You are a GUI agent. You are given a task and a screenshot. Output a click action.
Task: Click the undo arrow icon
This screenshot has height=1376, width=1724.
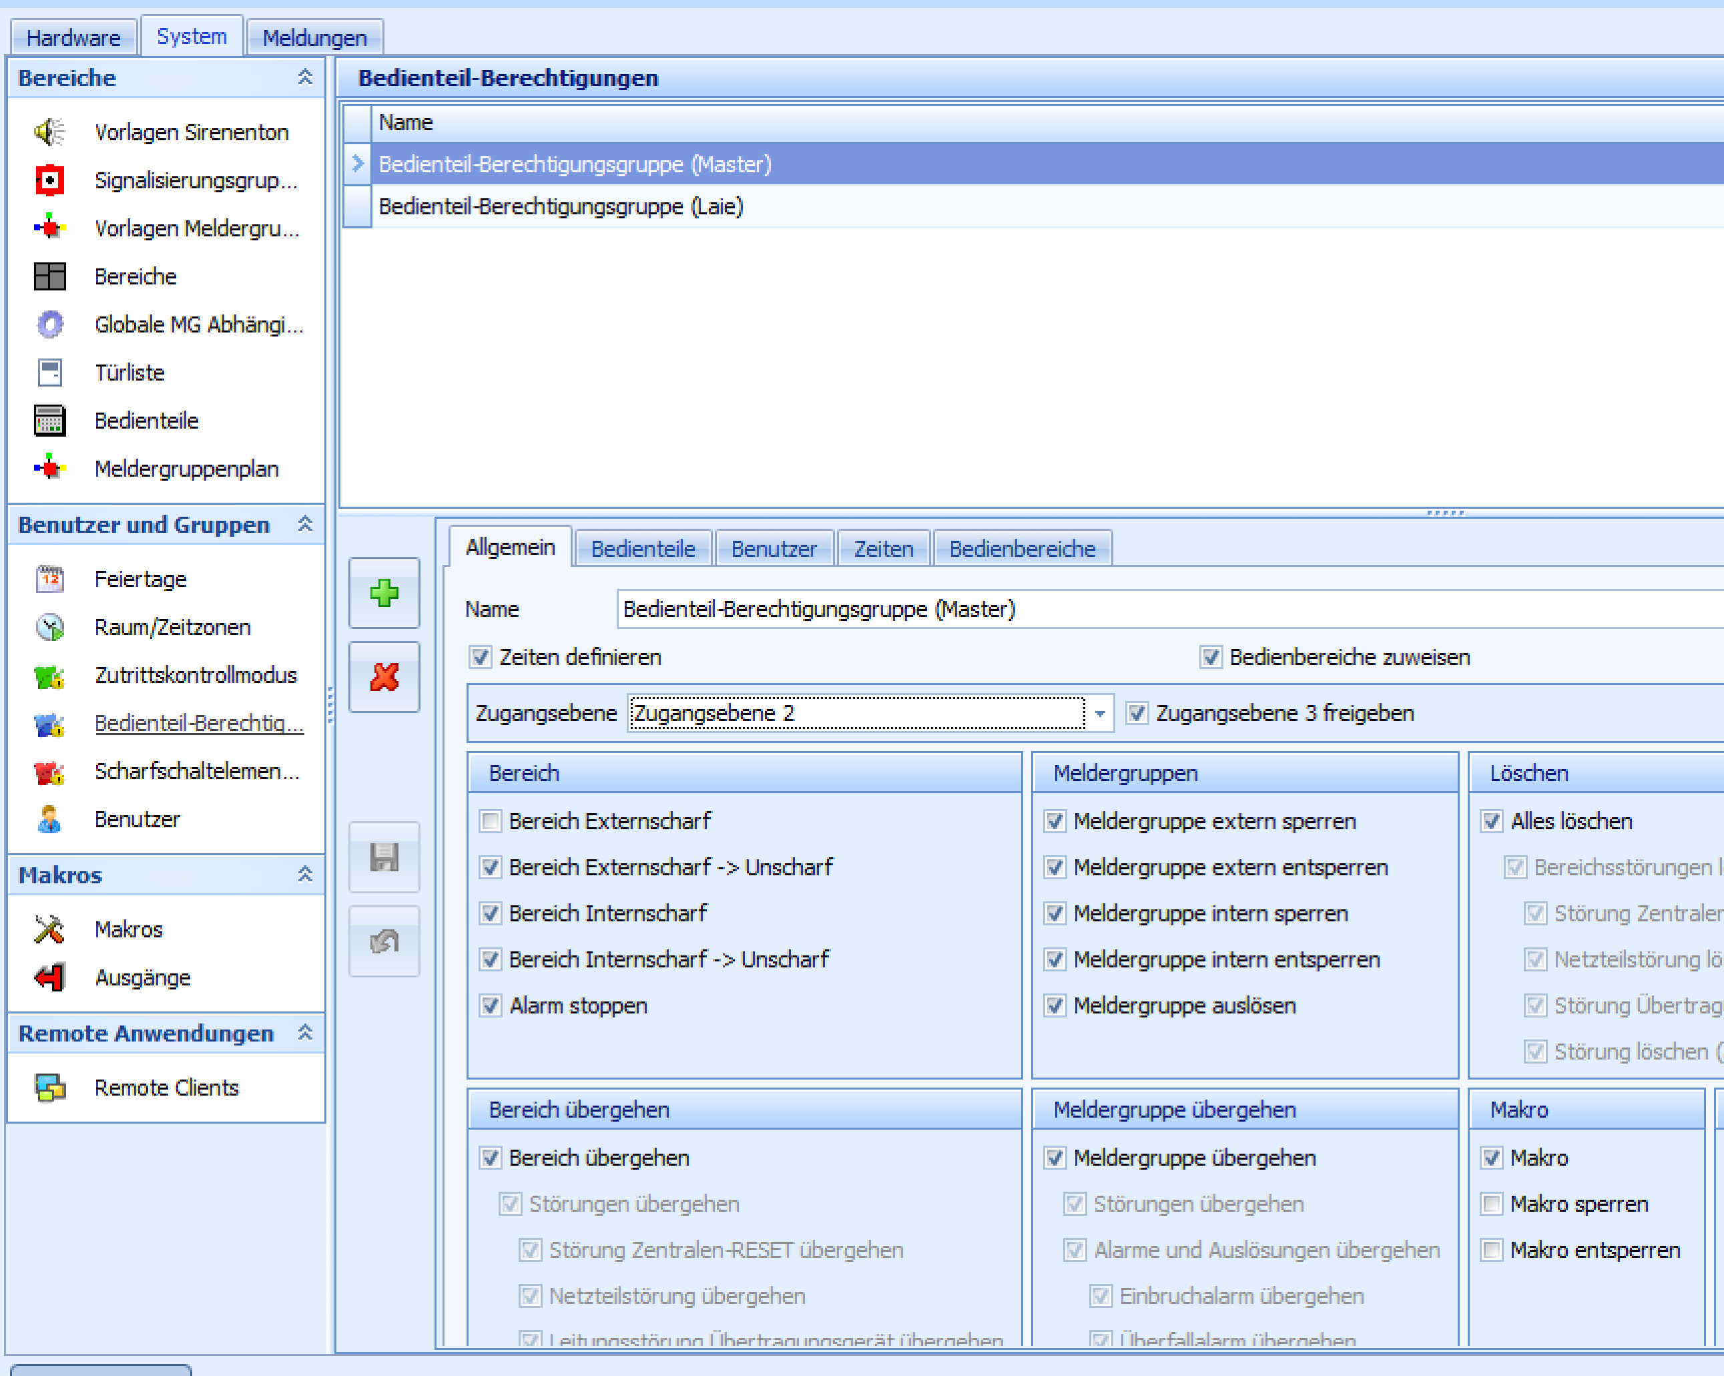click(384, 941)
